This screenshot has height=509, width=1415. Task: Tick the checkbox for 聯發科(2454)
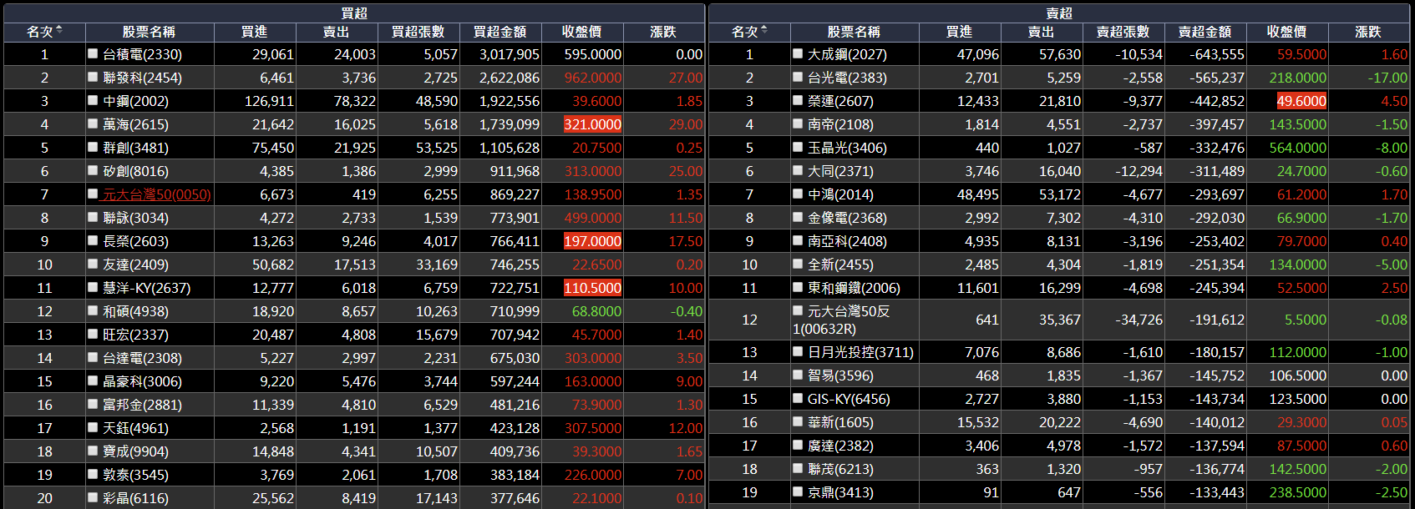tap(93, 77)
